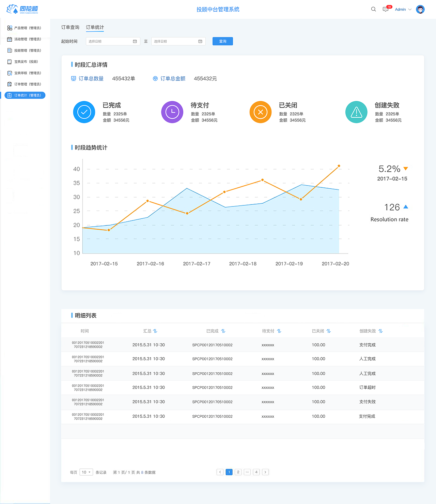Click the 2017-02-17 axis label
Viewport: 436px width, 504px height.
tap(197, 264)
